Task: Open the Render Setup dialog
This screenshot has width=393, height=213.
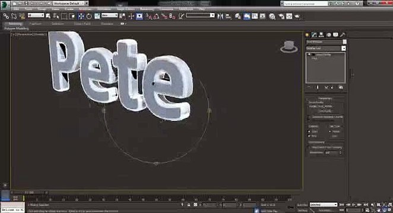Action: click(x=281, y=16)
